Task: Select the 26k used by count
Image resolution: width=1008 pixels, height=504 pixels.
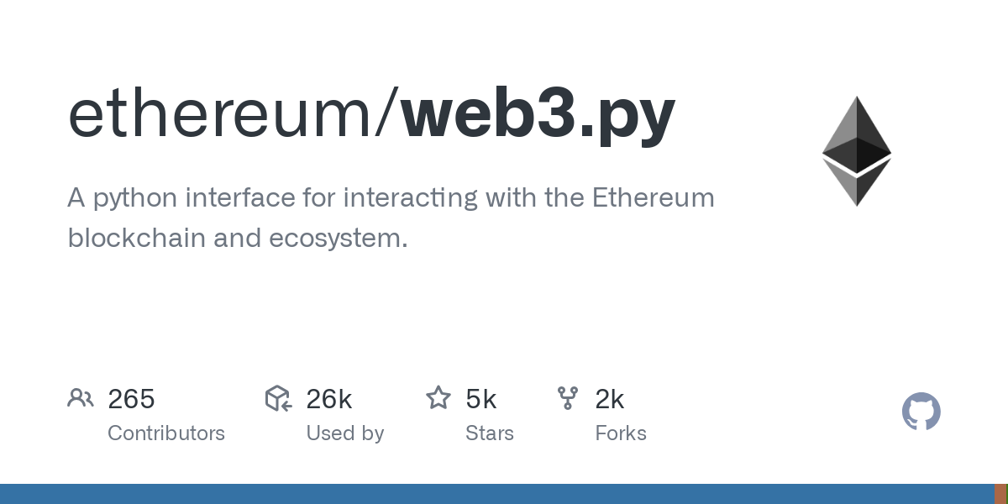Action: (329, 399)
